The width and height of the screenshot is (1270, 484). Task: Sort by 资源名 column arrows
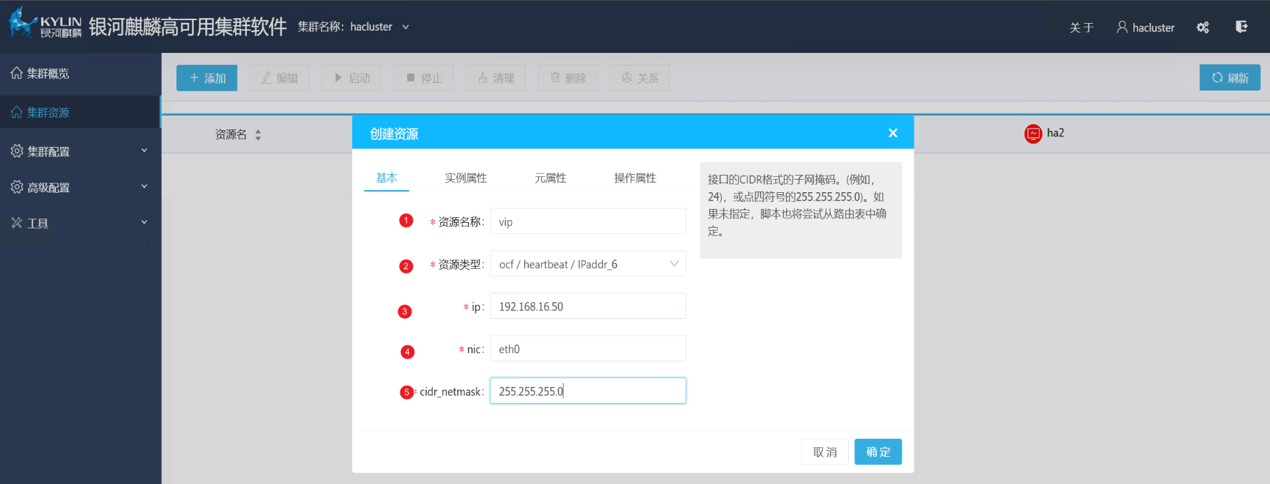(258, 135)
